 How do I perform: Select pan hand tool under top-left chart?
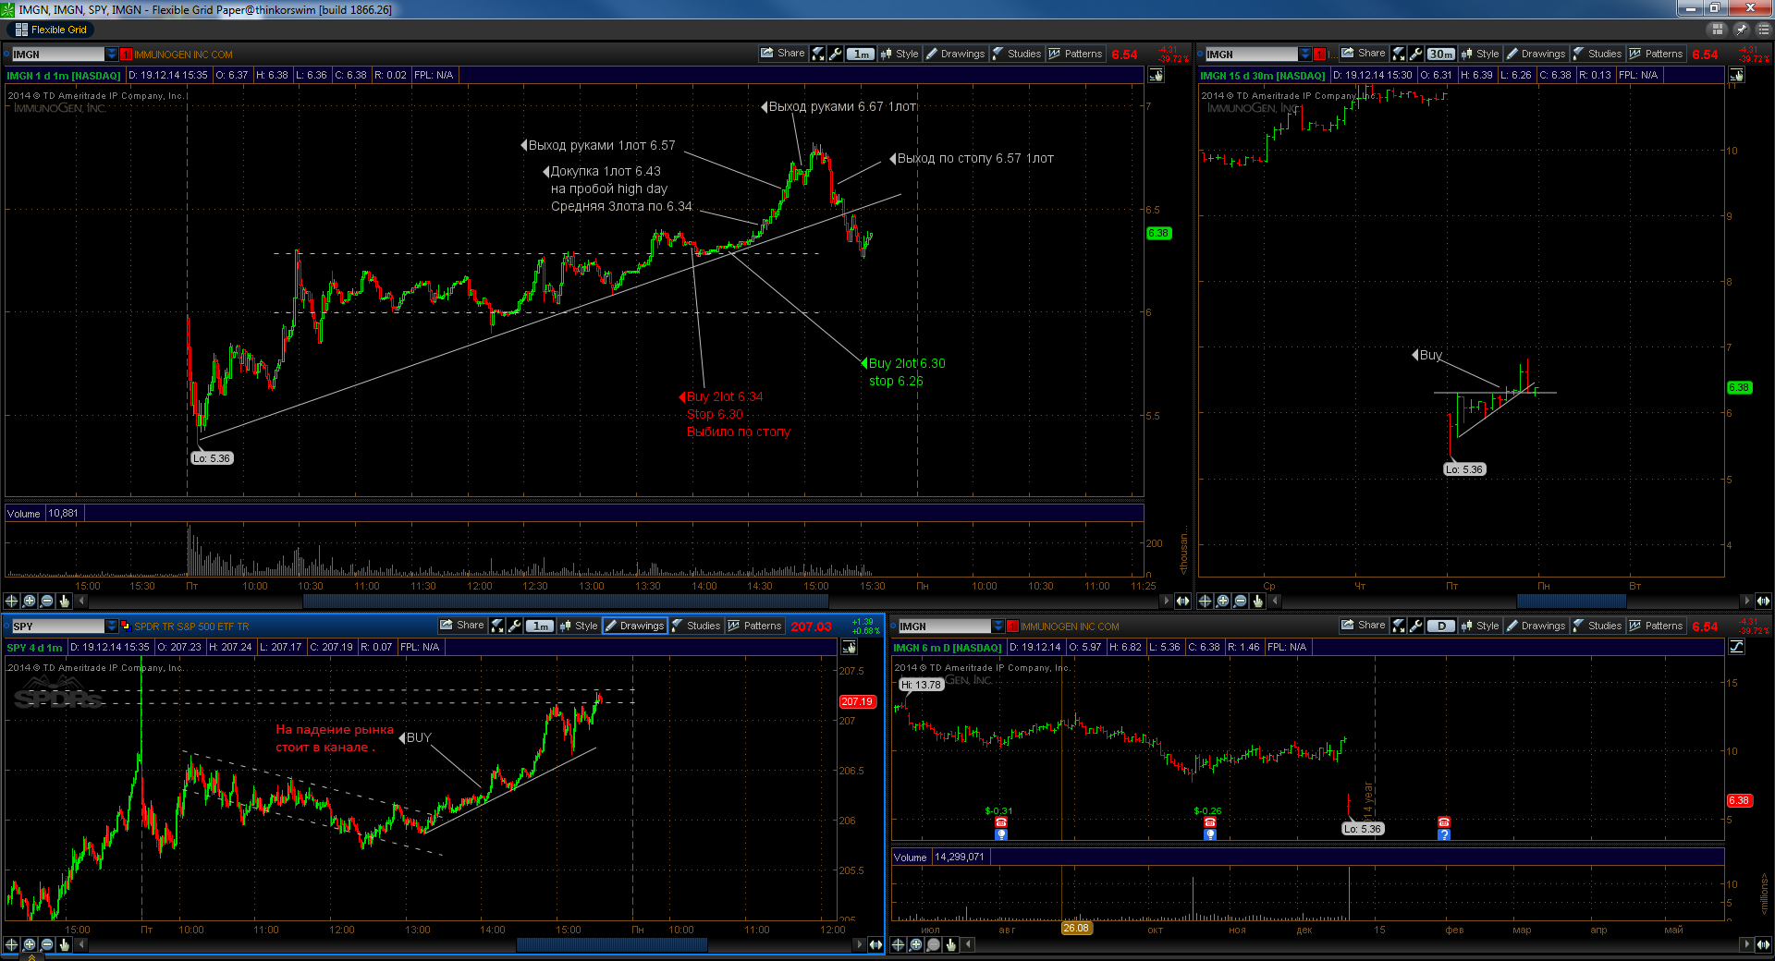point(65,601)
